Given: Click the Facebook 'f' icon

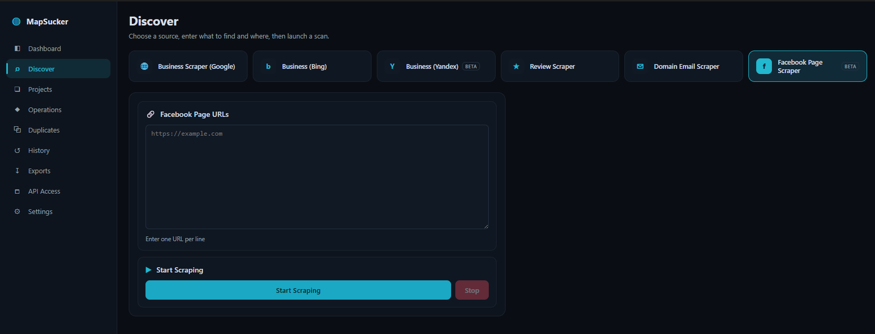Looking at the screenshot, I should 764,66.
